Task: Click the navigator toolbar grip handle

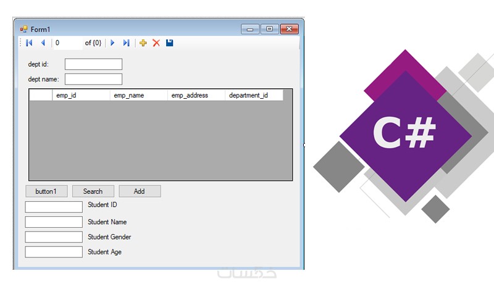Action: pyautogui.click(x=21, y=43)
